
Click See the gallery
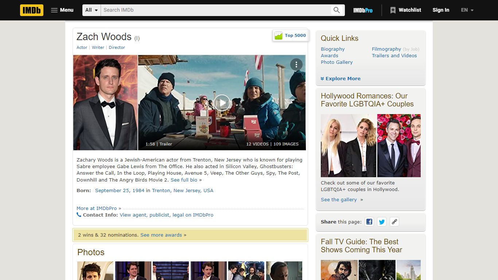tap(339, 199)
